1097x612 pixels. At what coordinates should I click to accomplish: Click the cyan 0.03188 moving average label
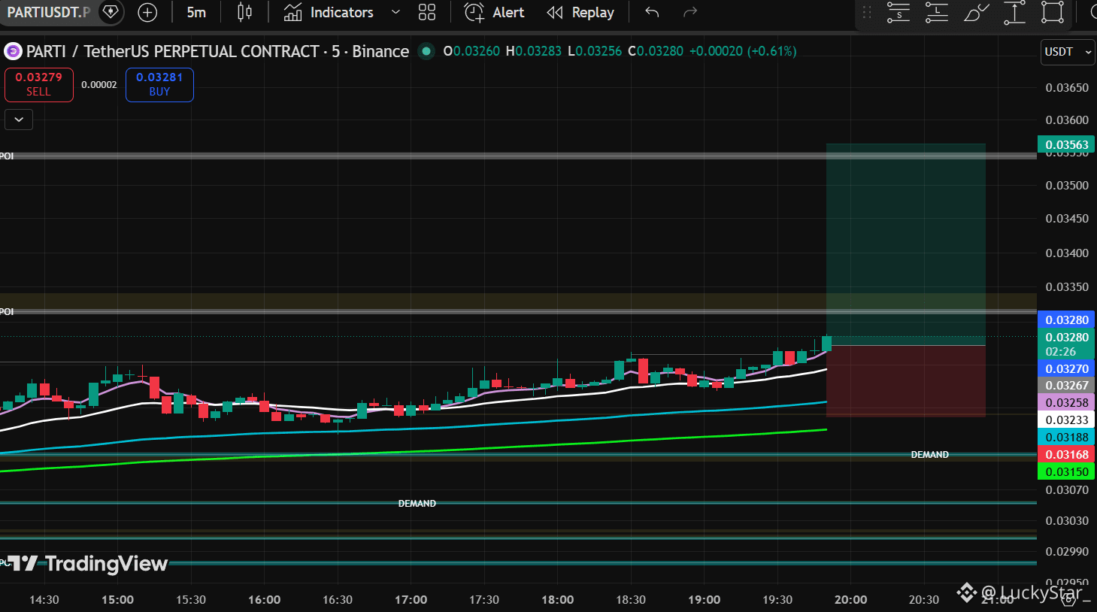tap(1066, 438)
